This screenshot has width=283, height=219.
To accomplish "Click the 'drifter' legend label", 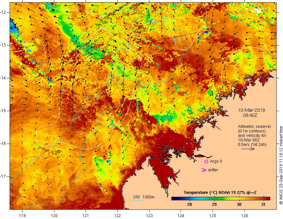I will (213, 170).
